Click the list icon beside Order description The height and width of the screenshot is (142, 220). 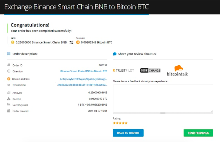click(x=9, y=54)
